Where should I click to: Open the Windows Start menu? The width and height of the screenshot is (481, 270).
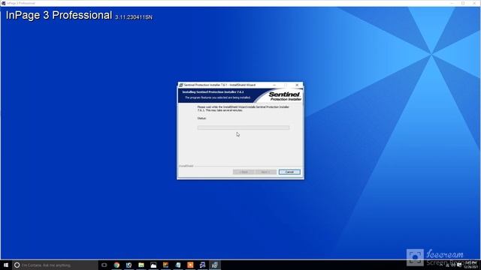pos(6,265)
